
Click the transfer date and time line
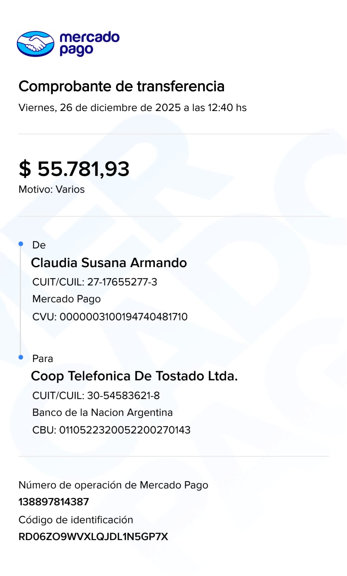[132, 108]
